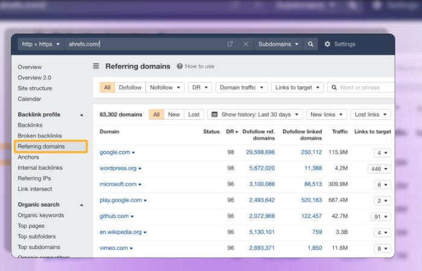The width and height of the screenshot is (422, 271).
Task: Open Site structure in the sidebar
Action: [35, 88]
